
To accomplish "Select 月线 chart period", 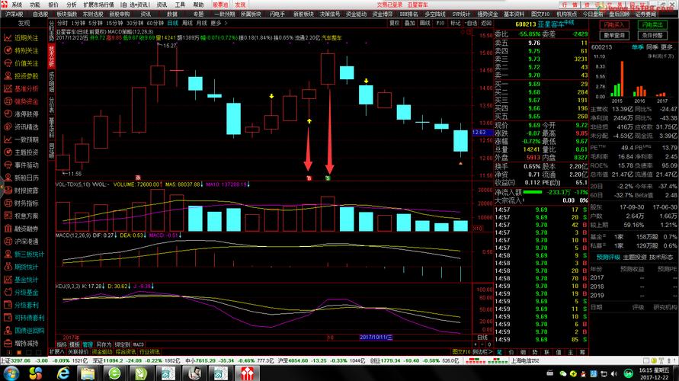I will pyautogui.click(x=202, y=23).
